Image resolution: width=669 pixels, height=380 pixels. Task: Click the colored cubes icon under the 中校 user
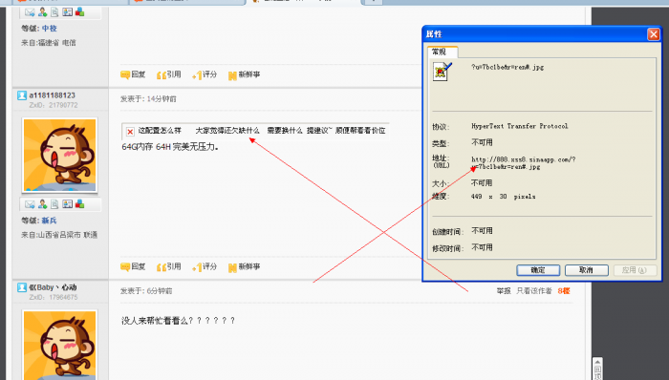click(x=79, y=12)
